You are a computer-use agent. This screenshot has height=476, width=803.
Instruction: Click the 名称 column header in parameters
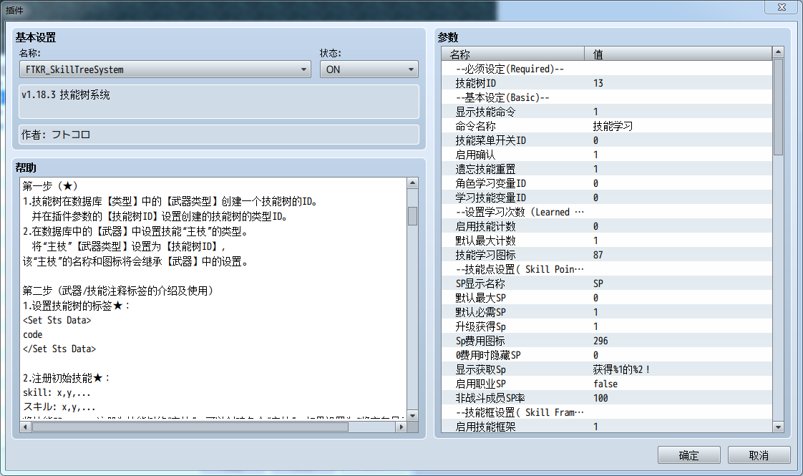point(512,54)
